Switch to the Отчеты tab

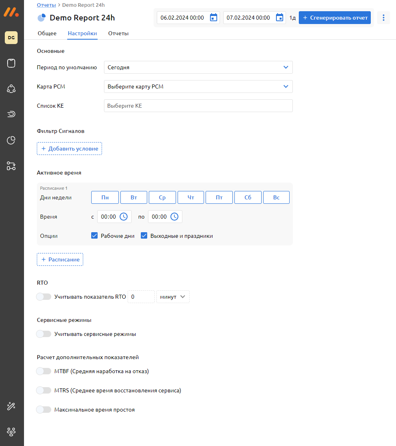(118, 34)
